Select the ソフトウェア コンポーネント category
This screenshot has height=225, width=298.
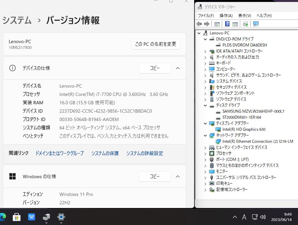click(x=235, y=93)
